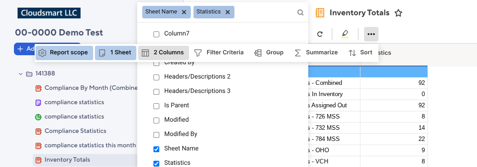Select the cell with value 9
This screenshot has width=477, height=167.
[x=394, y=150]
